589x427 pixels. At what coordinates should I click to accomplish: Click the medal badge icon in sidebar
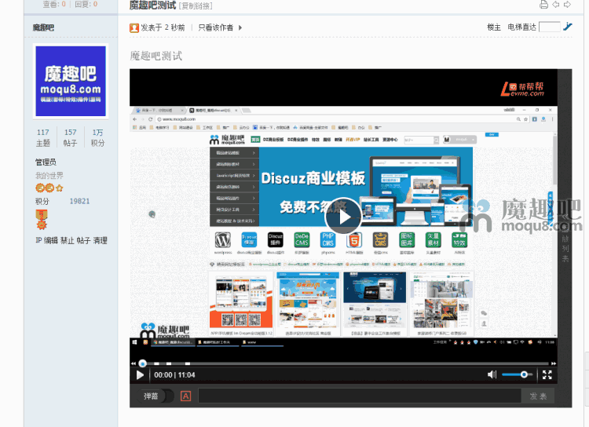[42, 219]
